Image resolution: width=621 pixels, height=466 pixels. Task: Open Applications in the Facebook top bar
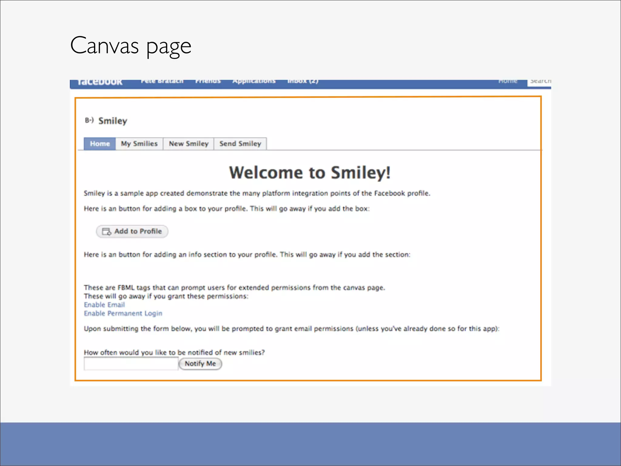(254, 81)
